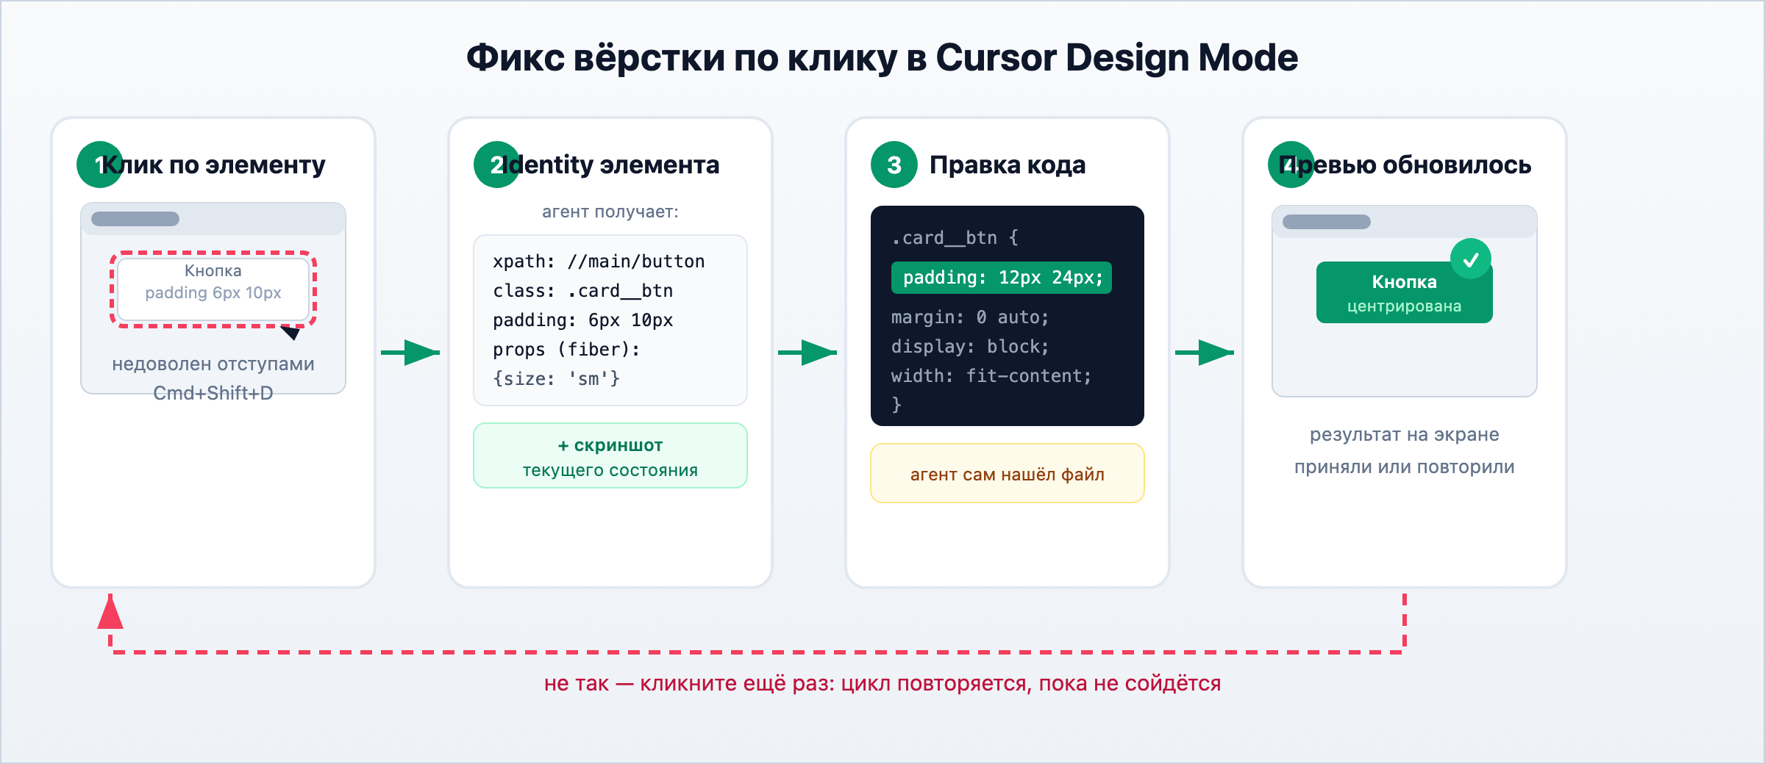Click the yellow "агент сам нашёл файл" note
The height and width of the screenshot is (764, 1765).
tap(1008, 473)
